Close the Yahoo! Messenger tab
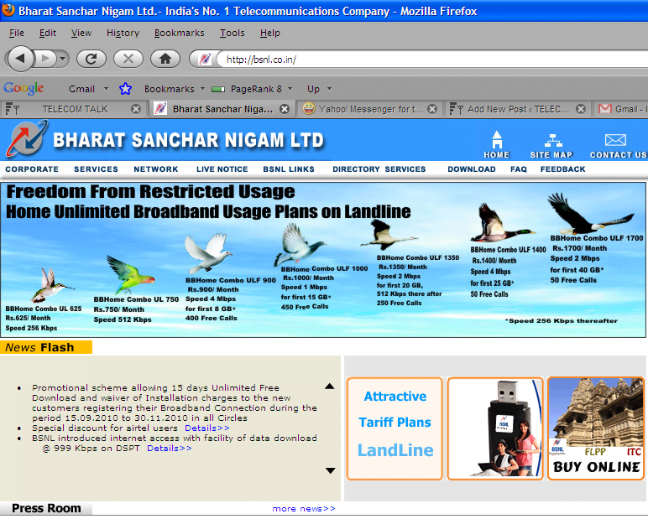The height and width of the screenshot is (519, 648). point(432,109)
